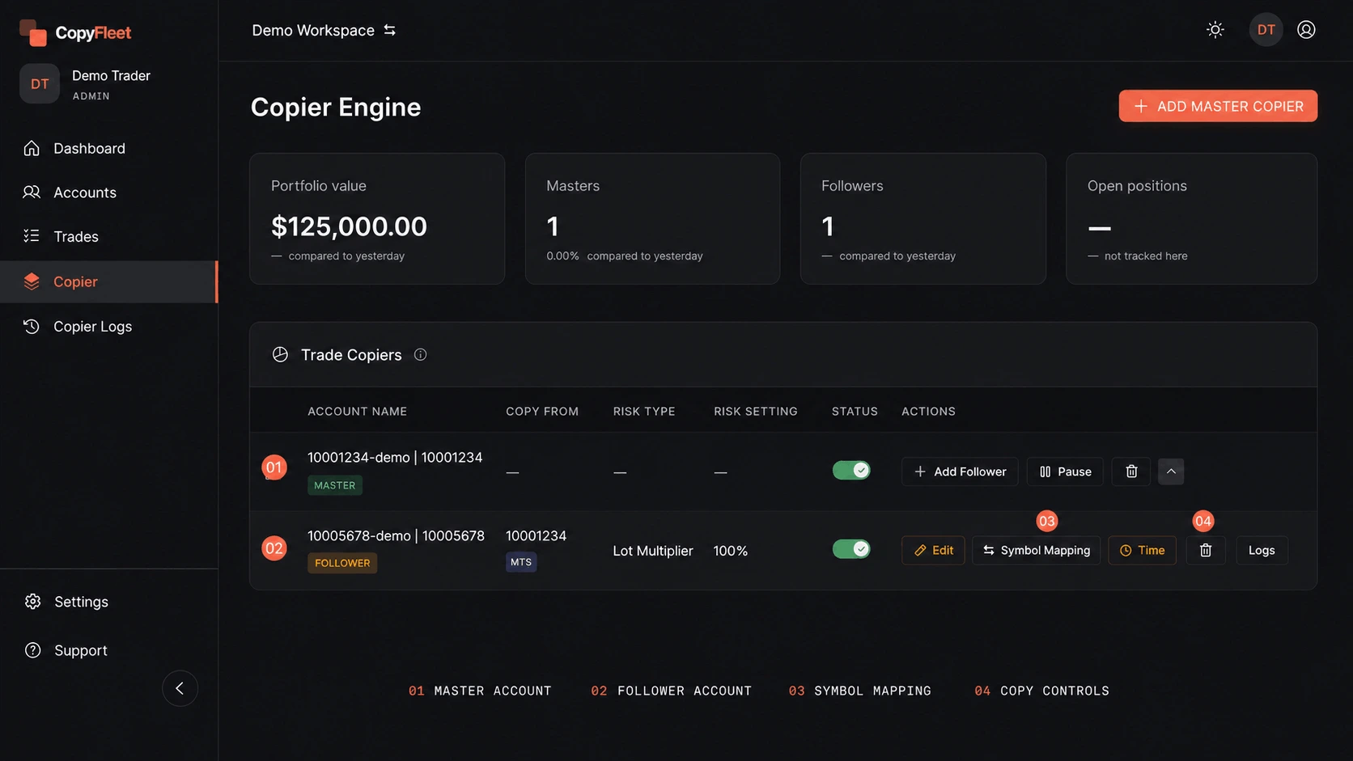Collapse master row with up chevron
The image size is (1353, 761).
(1171, 471)
